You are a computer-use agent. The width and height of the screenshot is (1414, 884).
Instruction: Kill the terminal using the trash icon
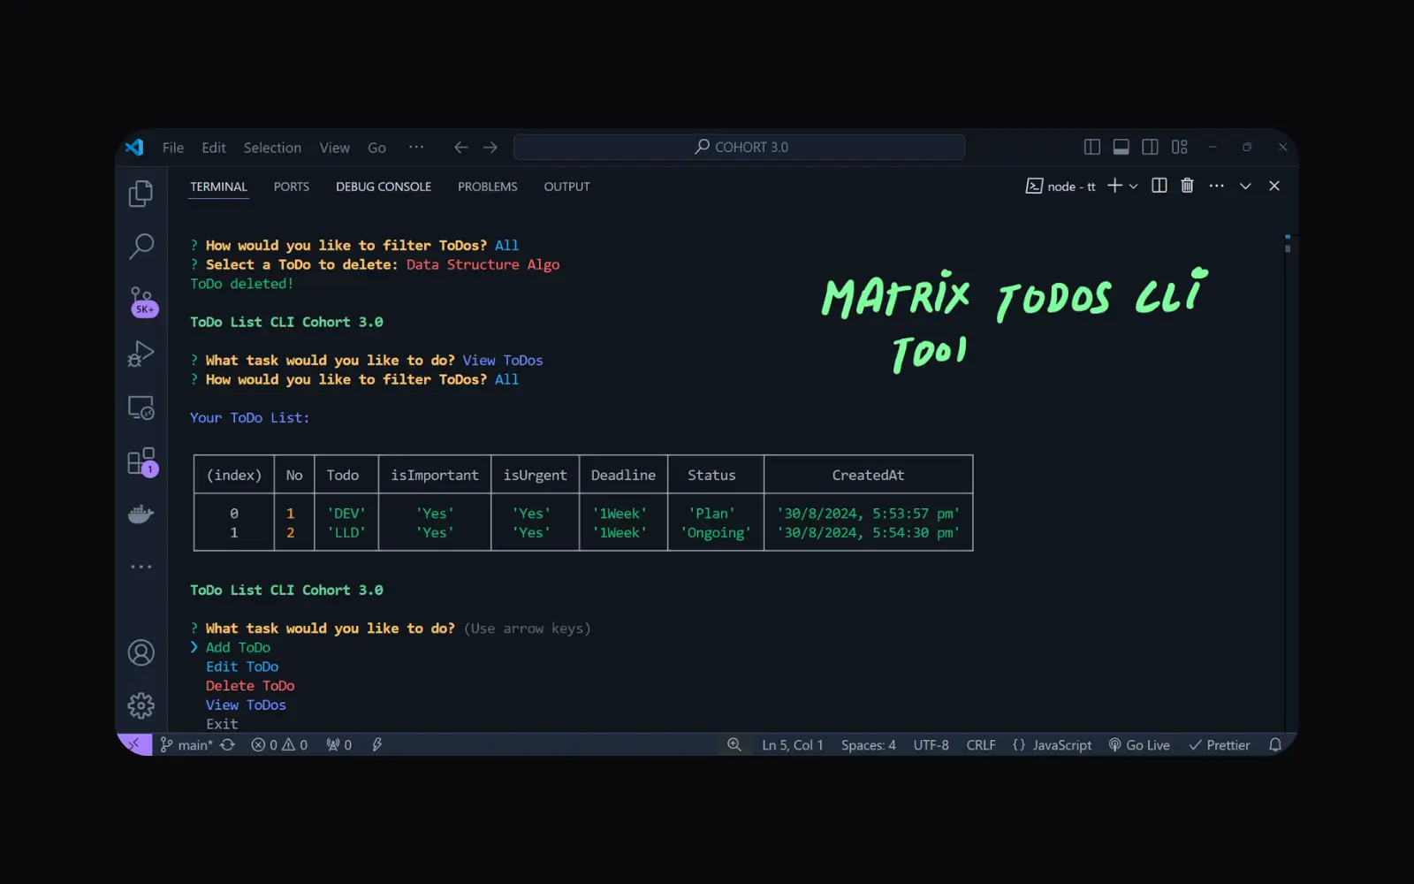point(1187,186)
